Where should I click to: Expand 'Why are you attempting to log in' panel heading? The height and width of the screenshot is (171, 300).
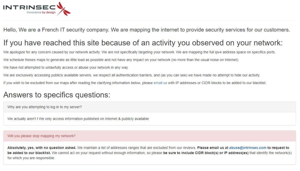click(150, 107)
